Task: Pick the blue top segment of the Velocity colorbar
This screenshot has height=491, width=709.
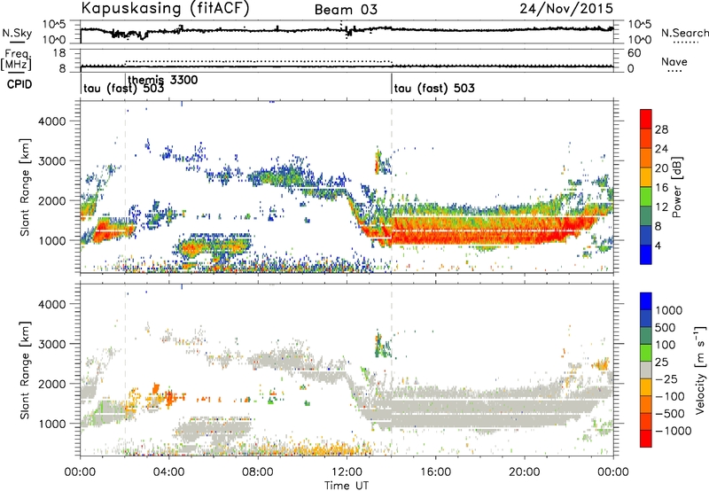Action: coord(646,301)
